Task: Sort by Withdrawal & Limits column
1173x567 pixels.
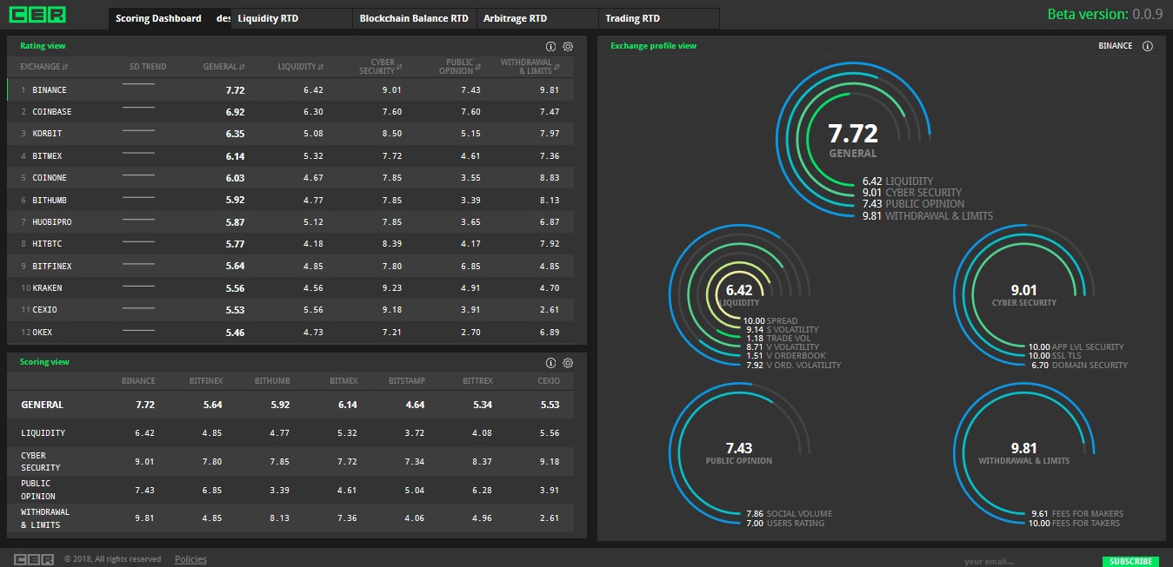Action: click(x=530, y=67)
